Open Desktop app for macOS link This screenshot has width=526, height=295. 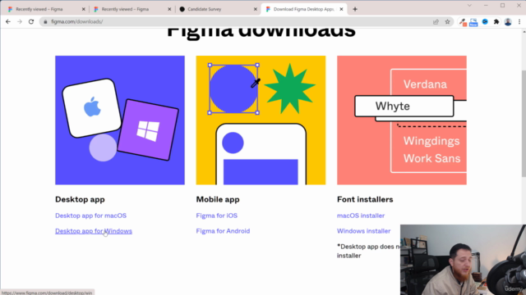[91, 216]
